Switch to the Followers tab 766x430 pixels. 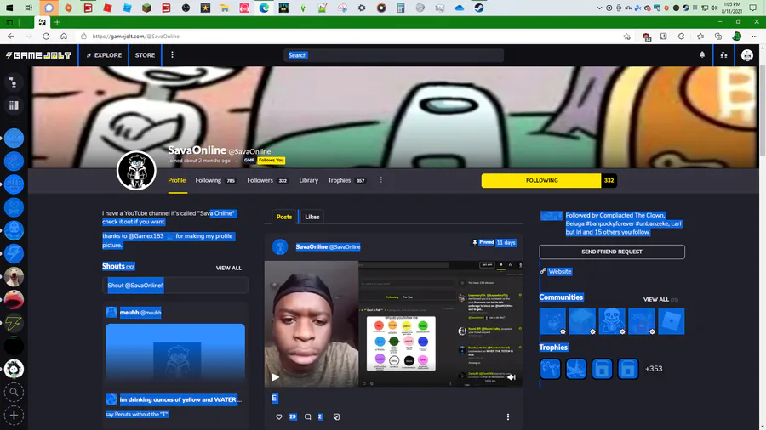coord(267,180)
